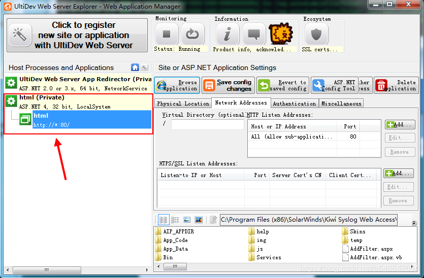Click the 'Status: Running' label
424x278 pixels.
(x=177, y=49)
